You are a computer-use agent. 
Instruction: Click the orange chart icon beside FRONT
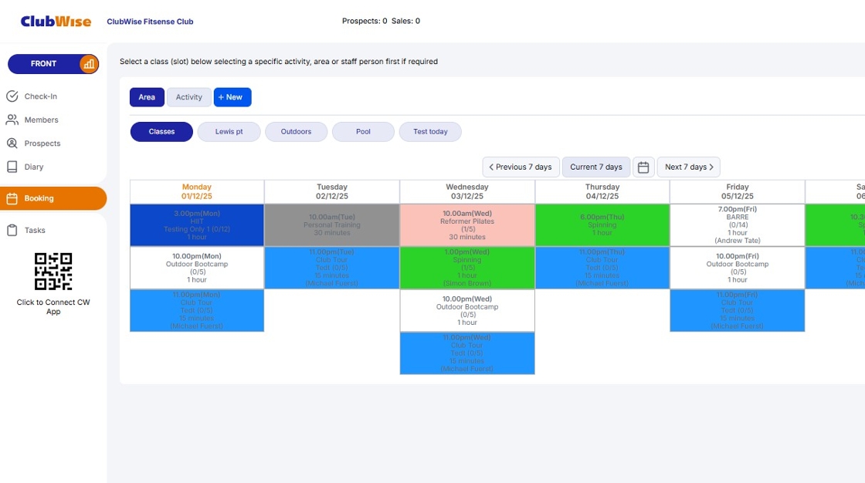coord(88,64)
